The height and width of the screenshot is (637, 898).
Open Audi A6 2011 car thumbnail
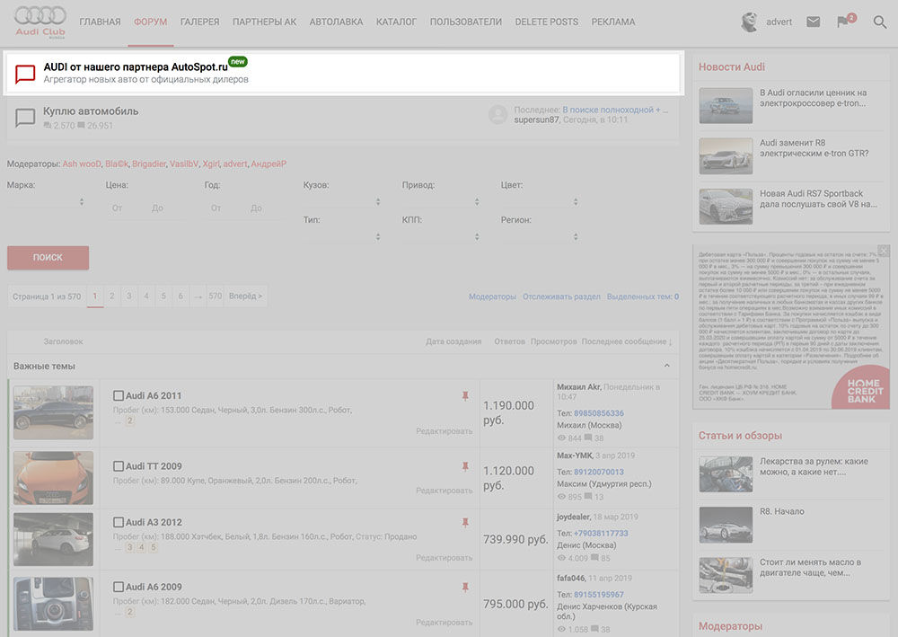click(53, 412)
